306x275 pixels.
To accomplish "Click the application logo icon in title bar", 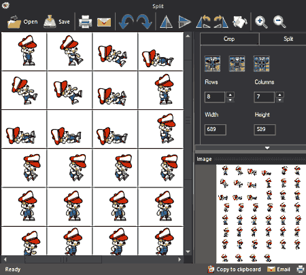I will pos(5,5).
